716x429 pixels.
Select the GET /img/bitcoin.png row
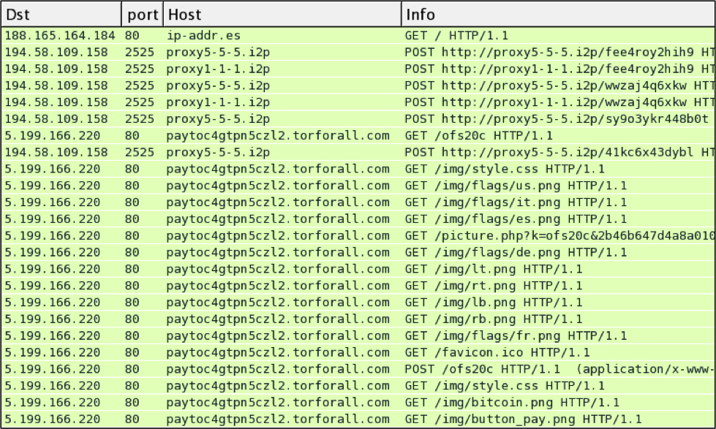tap(358, 402)
